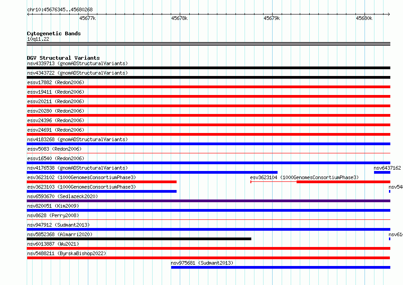
Task: Click the essv5083 (Redon2006) label
Action: pyautogui.click(x=54, y=149)
